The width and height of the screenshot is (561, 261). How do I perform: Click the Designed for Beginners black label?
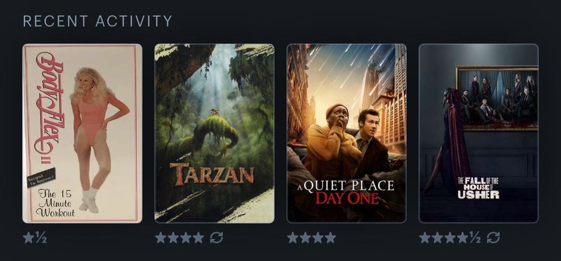pyautogui.click(x=42, y=178)
